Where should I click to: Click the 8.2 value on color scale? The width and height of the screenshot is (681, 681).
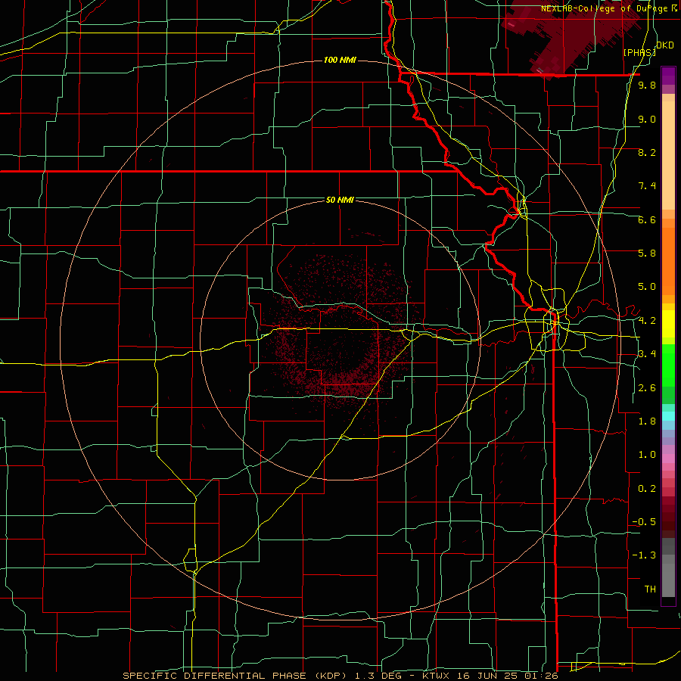[647, 152]
